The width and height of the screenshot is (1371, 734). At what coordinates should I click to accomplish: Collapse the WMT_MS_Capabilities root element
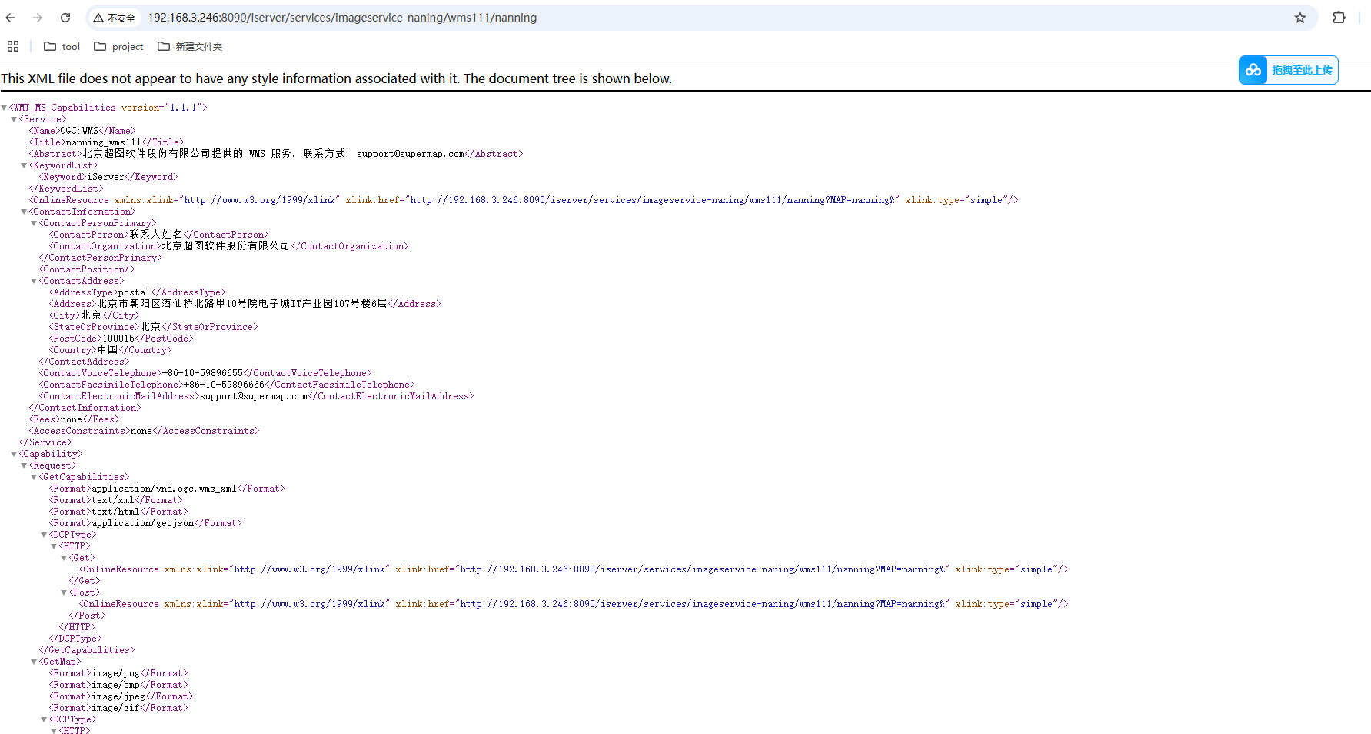5,107
